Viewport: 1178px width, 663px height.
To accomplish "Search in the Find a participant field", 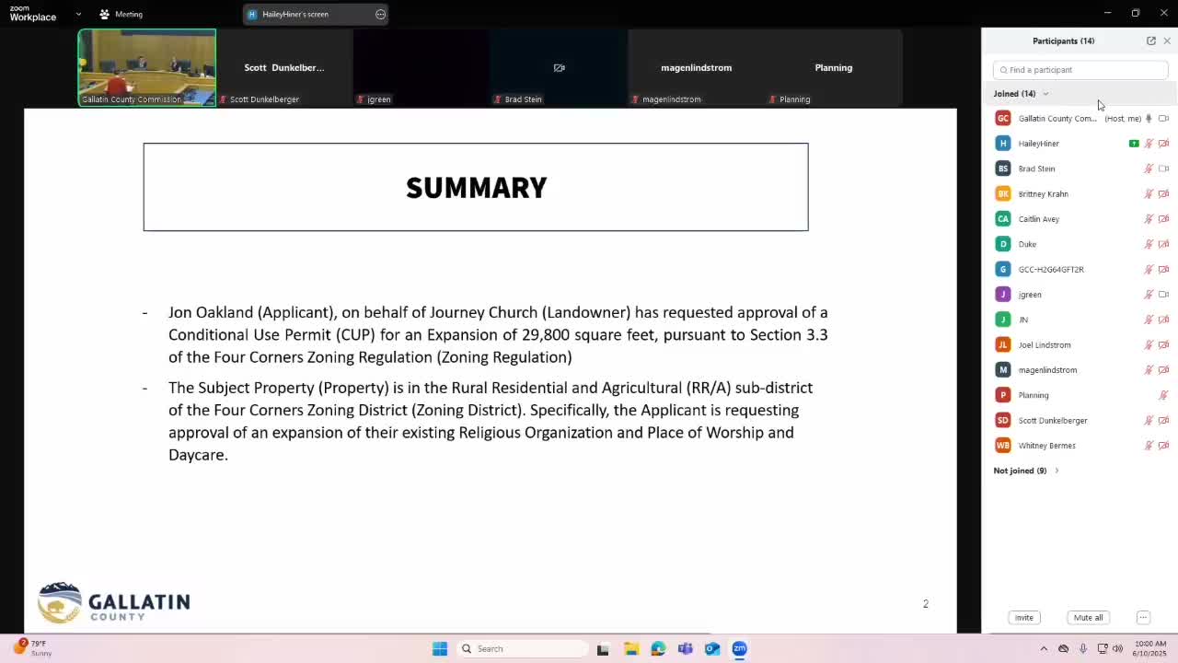I will (x=1080, y=70).
